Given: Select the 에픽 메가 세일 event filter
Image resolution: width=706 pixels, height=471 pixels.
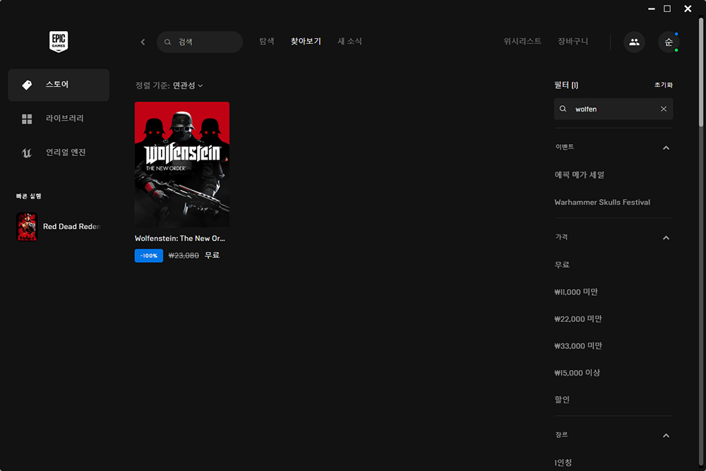Looking at the screenshot, I should click(580, 175).
